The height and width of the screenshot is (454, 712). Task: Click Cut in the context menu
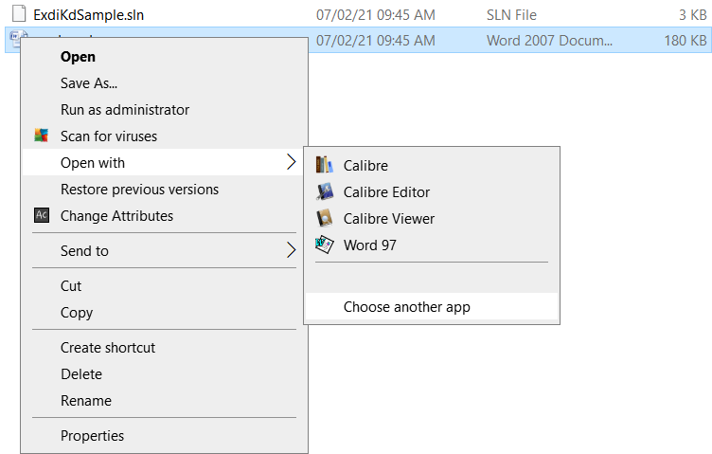(71, 286)
